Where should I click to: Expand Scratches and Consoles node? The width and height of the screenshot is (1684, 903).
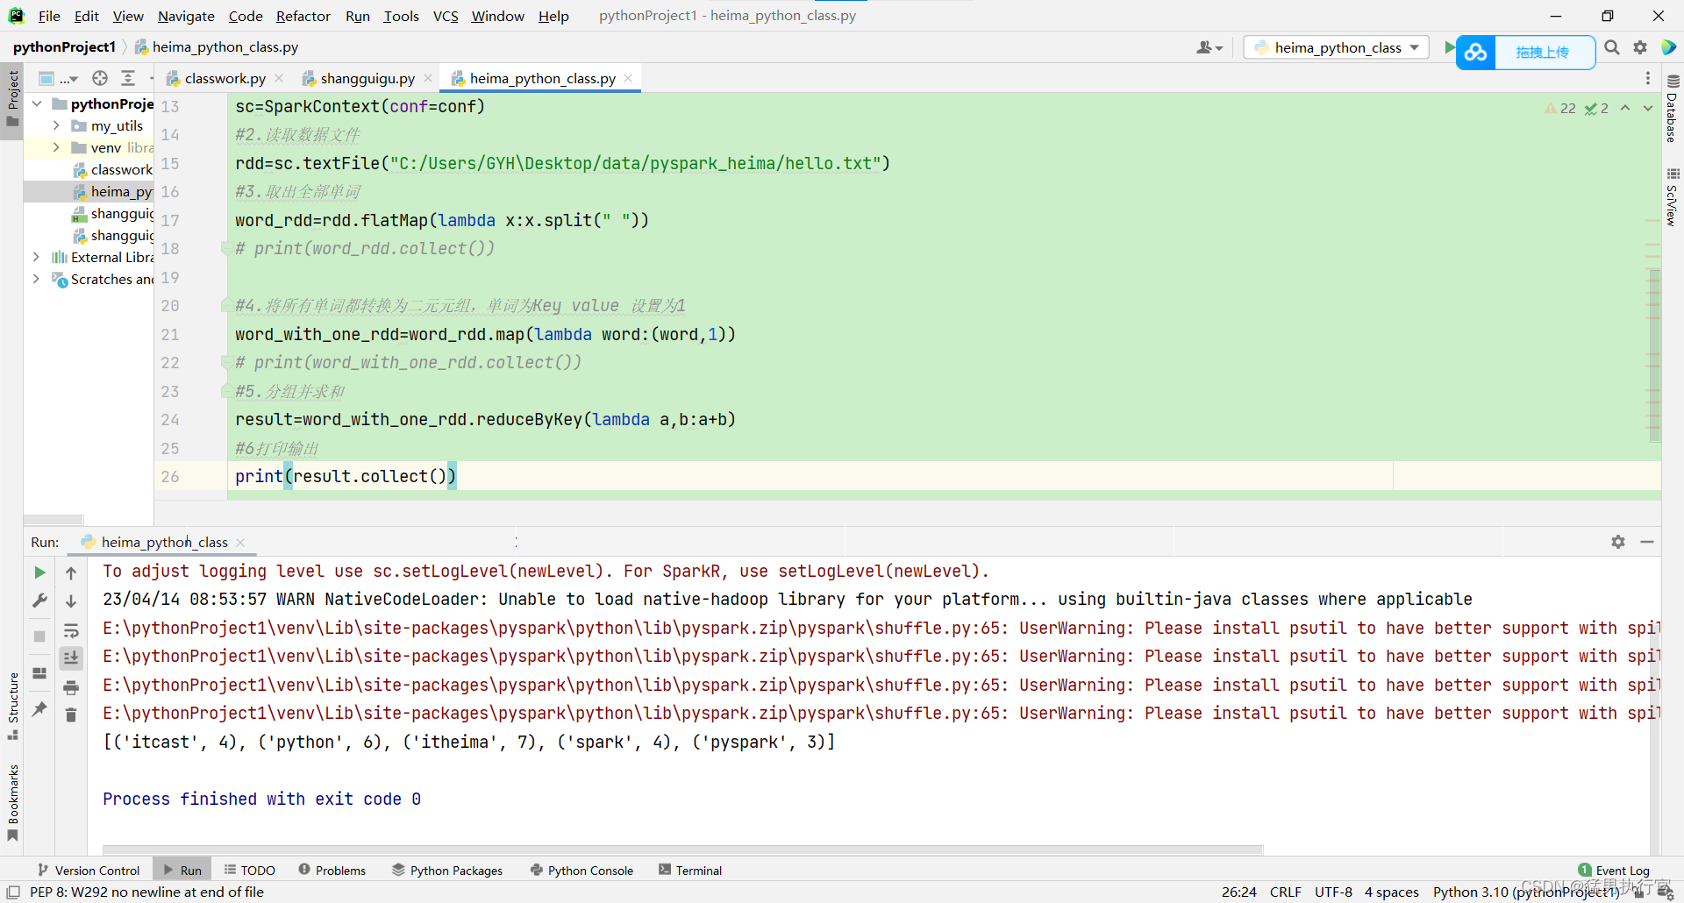[x=37, y=279]
